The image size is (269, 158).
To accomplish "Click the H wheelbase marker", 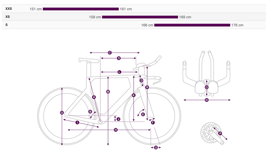I will [x=116, y=130].
